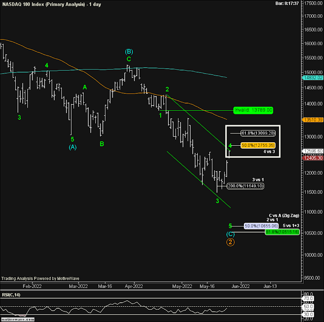Select the cyan (C) wave label

tap(230, 234)
